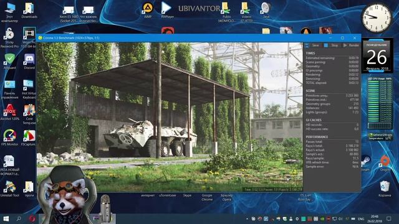Click the NVIDIA tray icon
Screen dimensions: 399x224
tap(322, 218)
